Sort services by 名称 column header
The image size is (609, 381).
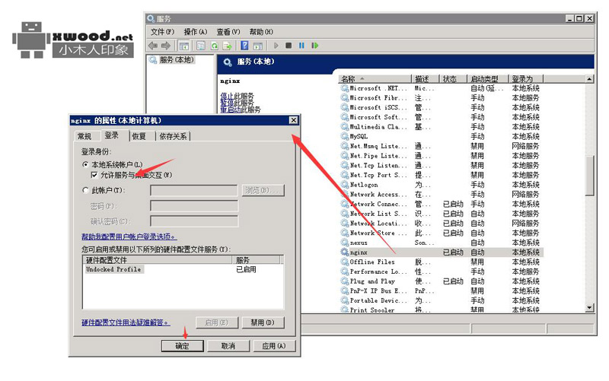tap(375, 79)
